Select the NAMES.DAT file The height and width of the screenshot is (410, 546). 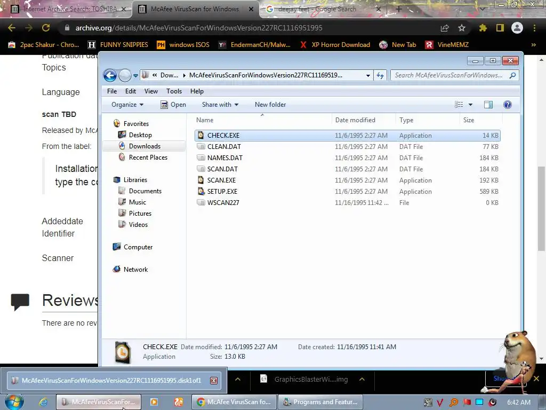348,157
